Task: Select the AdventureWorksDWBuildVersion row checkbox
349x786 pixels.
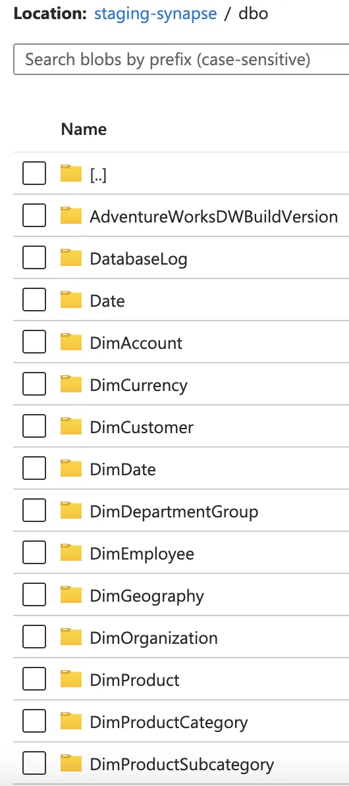Action: [x=34, y=215]
